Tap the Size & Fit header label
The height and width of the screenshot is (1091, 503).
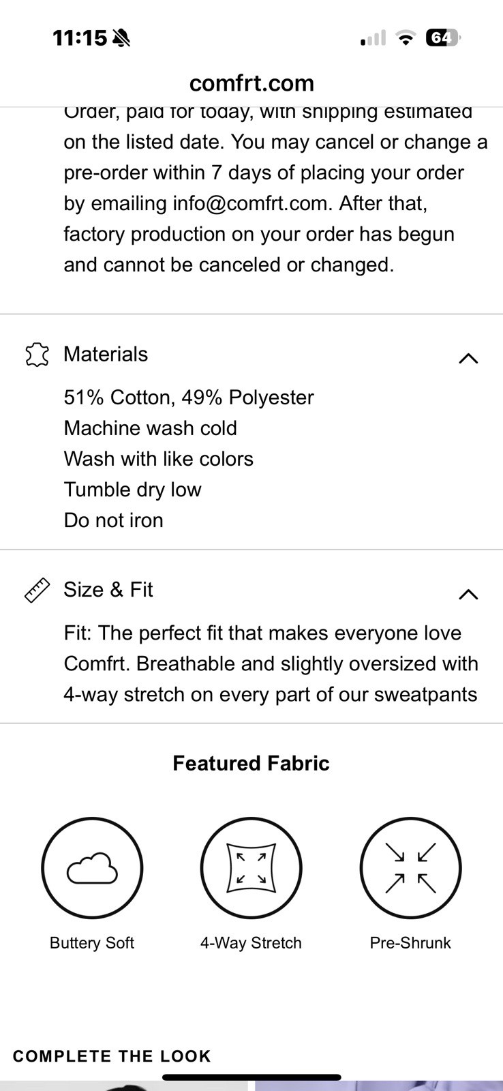tap(108, 590)
